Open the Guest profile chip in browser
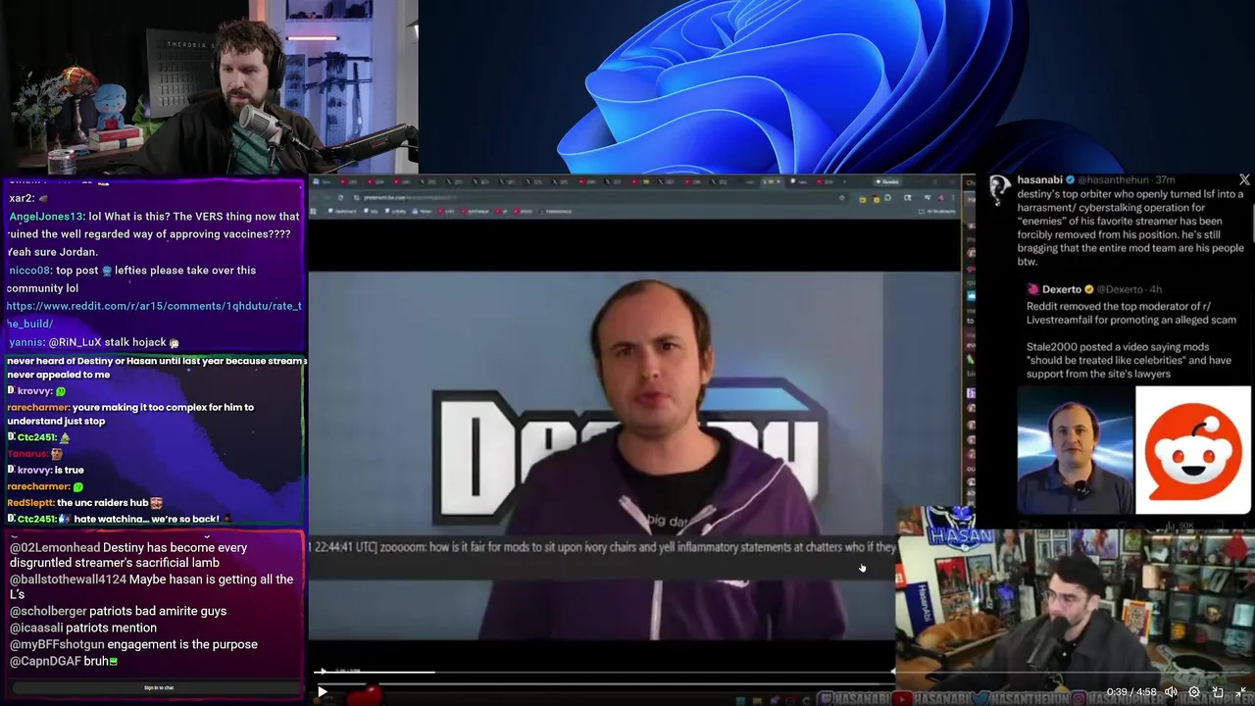The height and width of the screenshot is (706, 1255). (888, 181)
